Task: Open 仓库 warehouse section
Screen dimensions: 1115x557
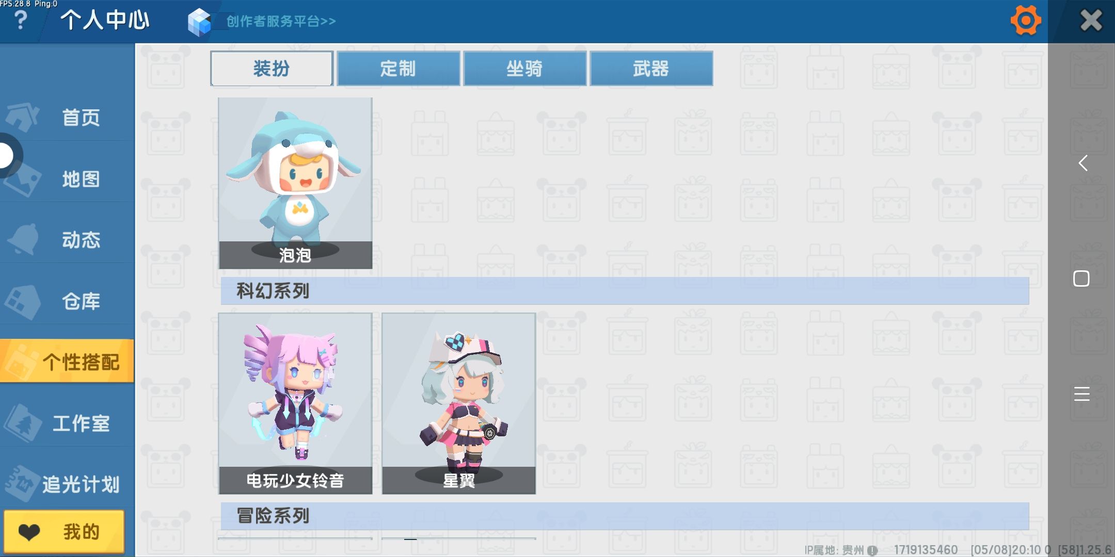Action: pyautogui.click(x=67, y=301)
